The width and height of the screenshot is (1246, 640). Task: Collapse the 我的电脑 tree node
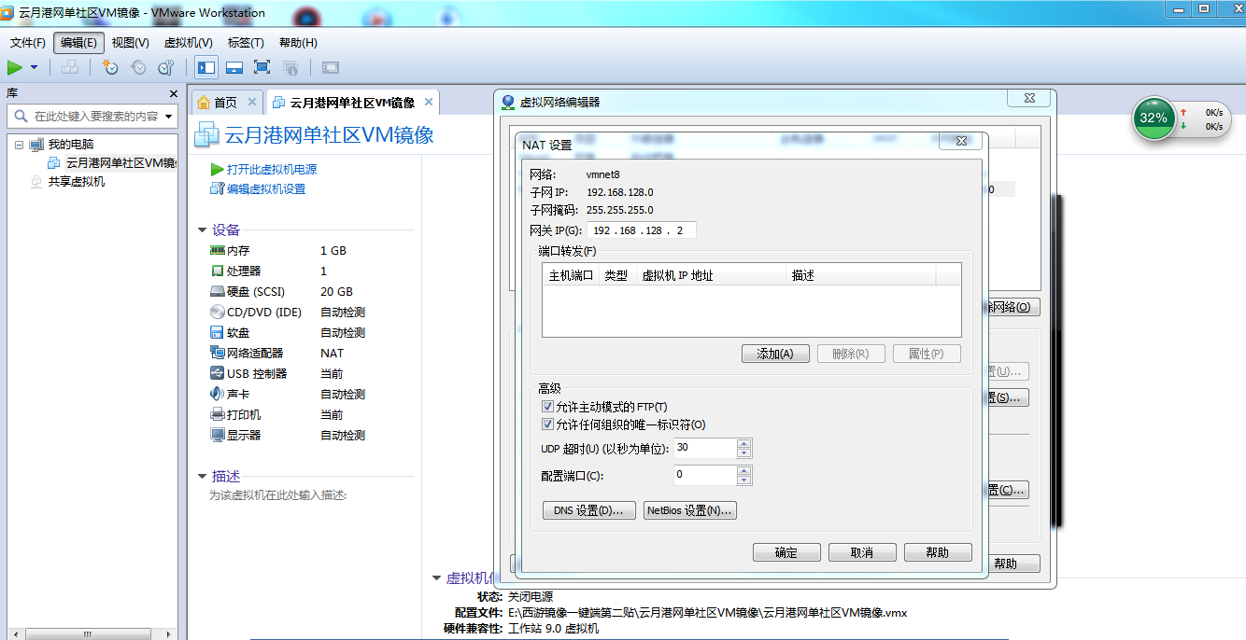[x=19, y=145]
